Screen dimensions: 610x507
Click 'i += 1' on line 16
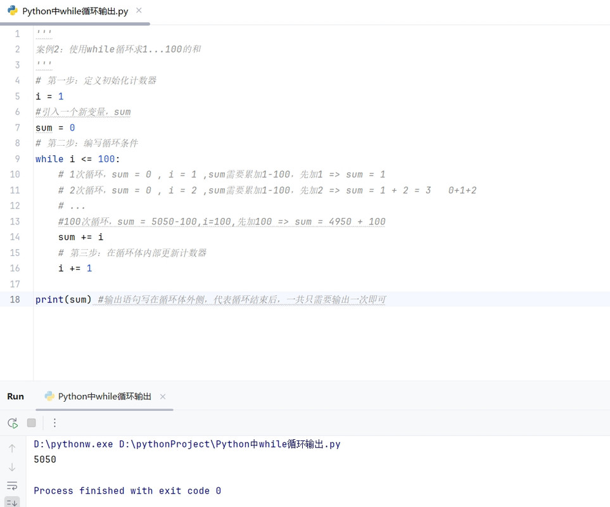click(75, 268)
